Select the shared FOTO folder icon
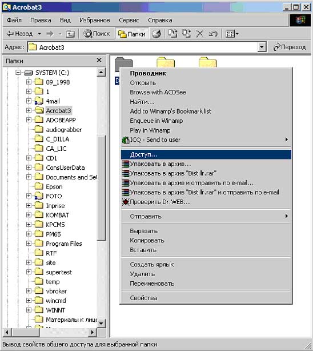This screenshot has height=351, width=313. tap(39, 196)
